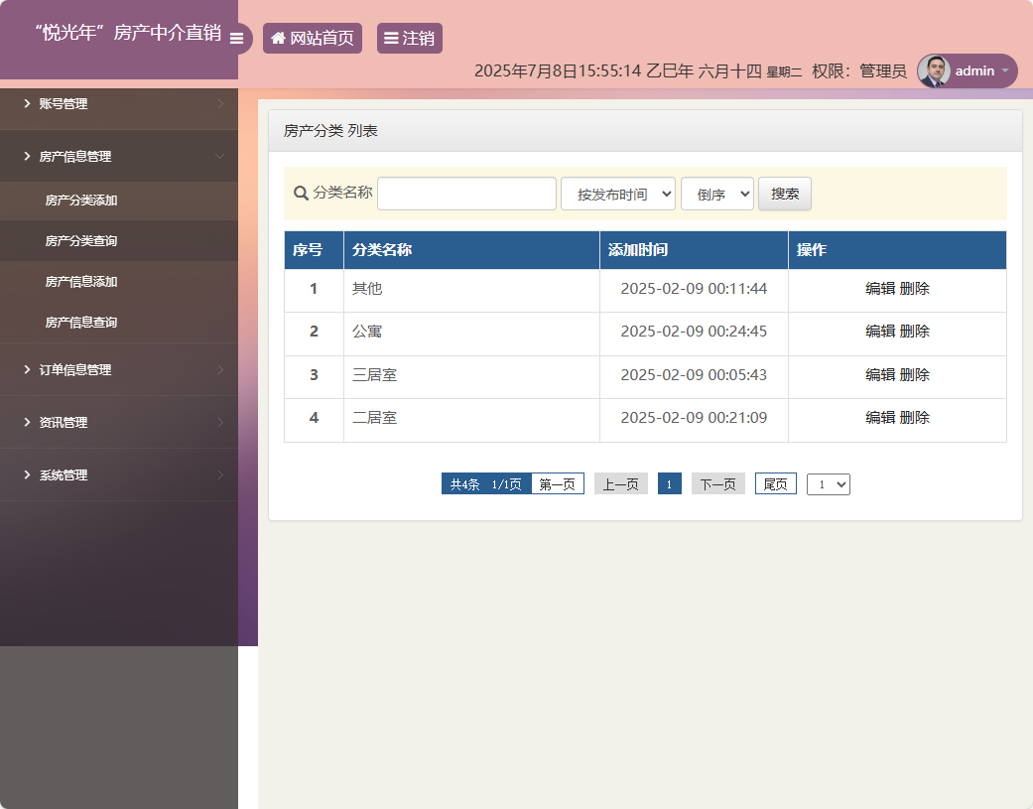Click the 下一页 pagination button
Image resolution: width=1033 pixels, height=809 pixels.
tap(717, 483)
